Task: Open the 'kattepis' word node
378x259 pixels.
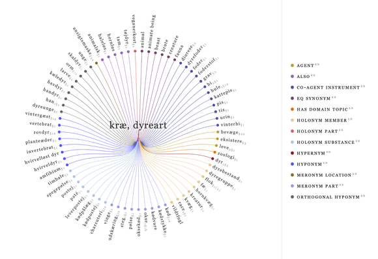Action: [x=225, y=94]
